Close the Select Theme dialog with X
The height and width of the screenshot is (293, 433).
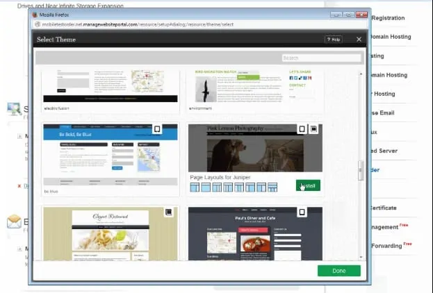359,40
